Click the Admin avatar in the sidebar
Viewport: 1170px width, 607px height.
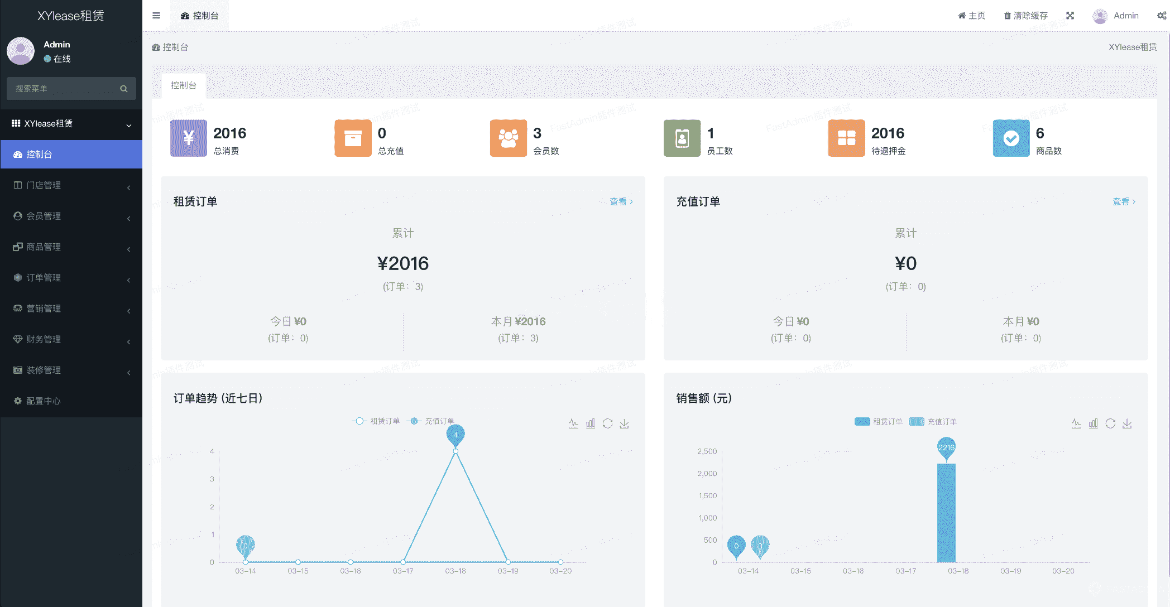21,51
